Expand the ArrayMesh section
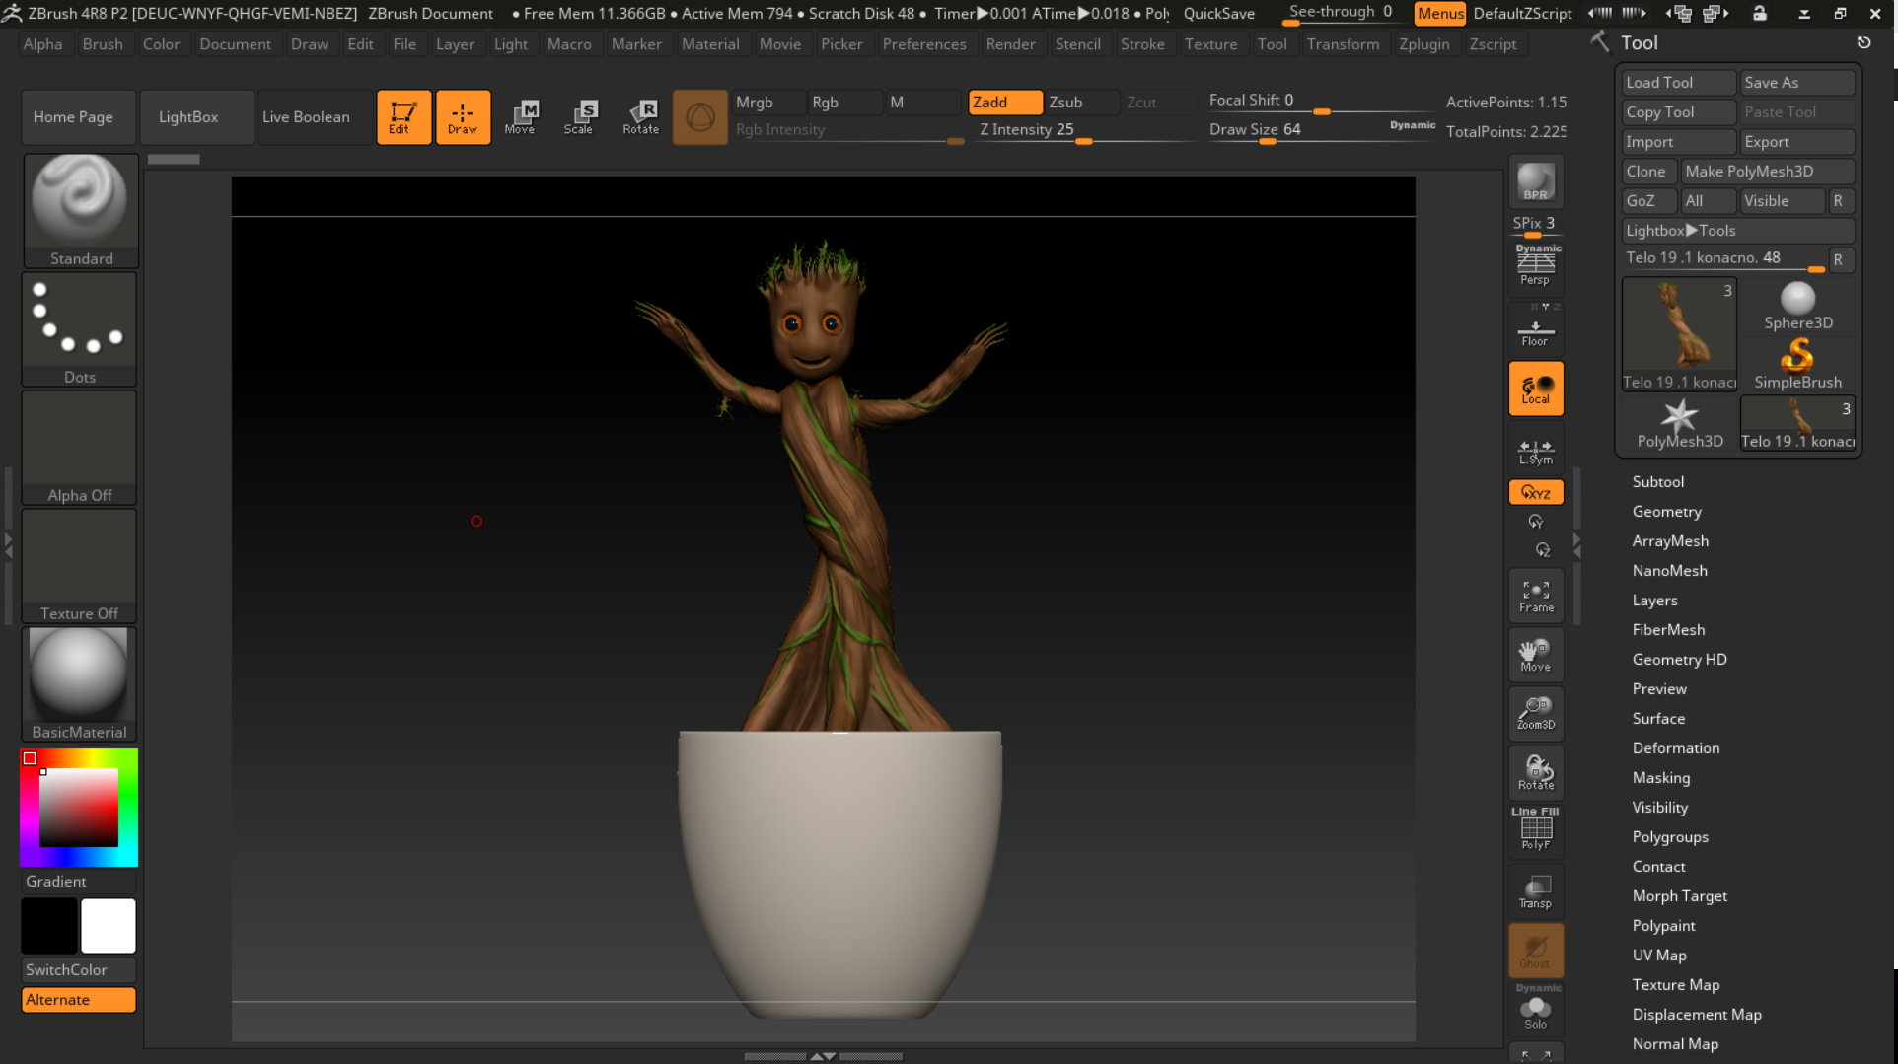Screen dimensions: 1898x1064 coord(1670,541)
